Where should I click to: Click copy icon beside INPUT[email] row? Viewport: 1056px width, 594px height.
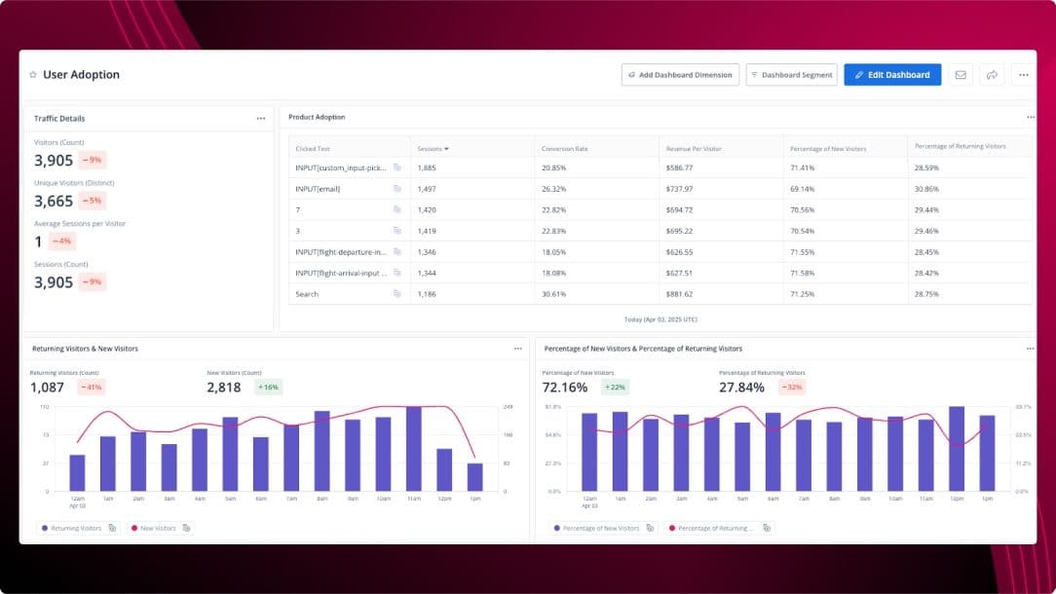pyautogui.click(x=397, y=189)
